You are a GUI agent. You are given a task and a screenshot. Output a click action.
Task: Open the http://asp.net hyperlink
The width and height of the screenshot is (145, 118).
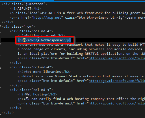(x=47, y=18)
